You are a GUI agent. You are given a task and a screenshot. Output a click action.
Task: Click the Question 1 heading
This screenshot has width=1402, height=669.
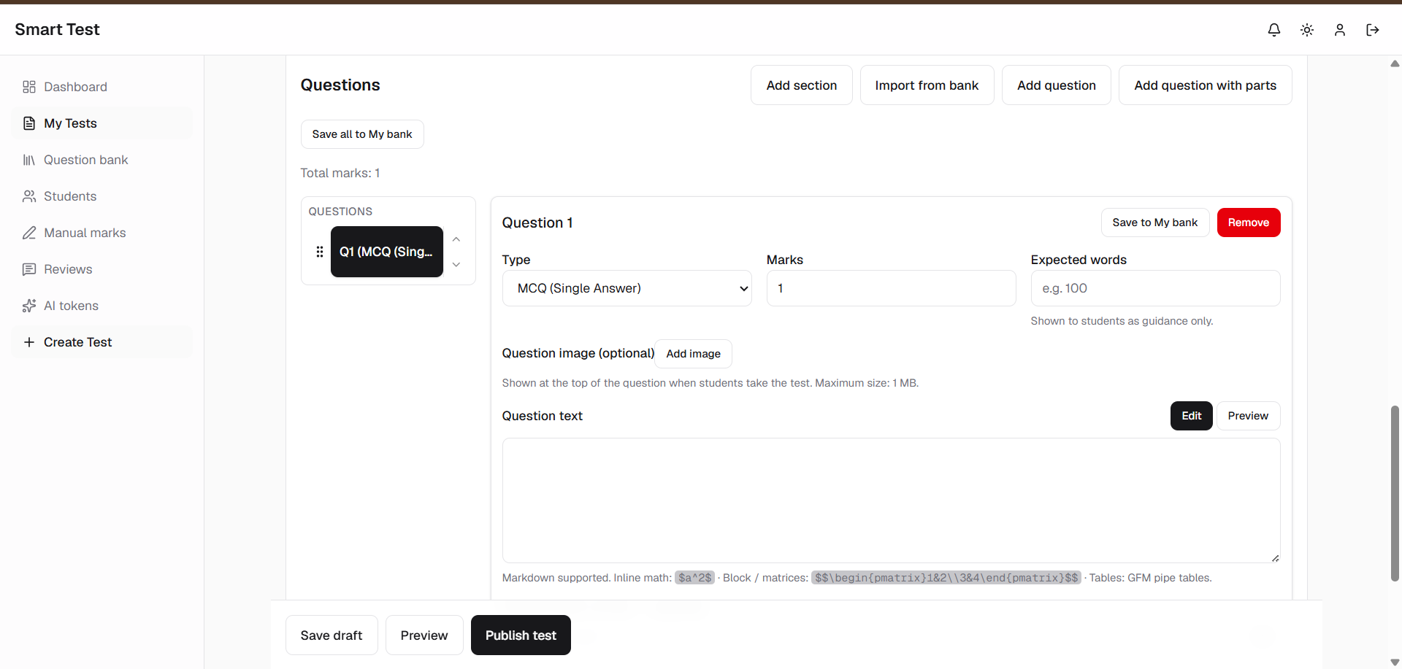click(x=537, y=223)
